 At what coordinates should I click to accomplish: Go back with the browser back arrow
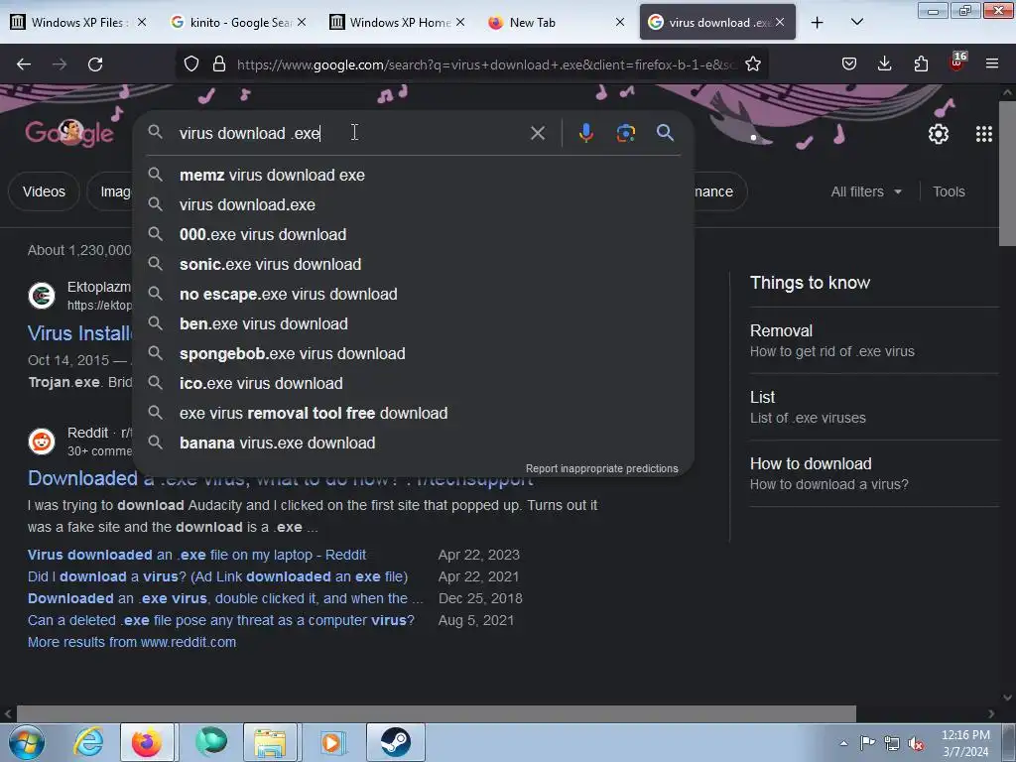[x=24, y=64]
